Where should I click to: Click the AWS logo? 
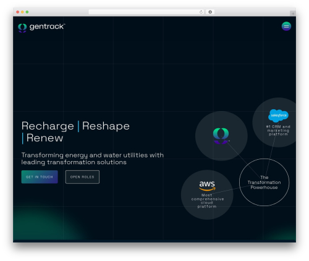[207, 186]
